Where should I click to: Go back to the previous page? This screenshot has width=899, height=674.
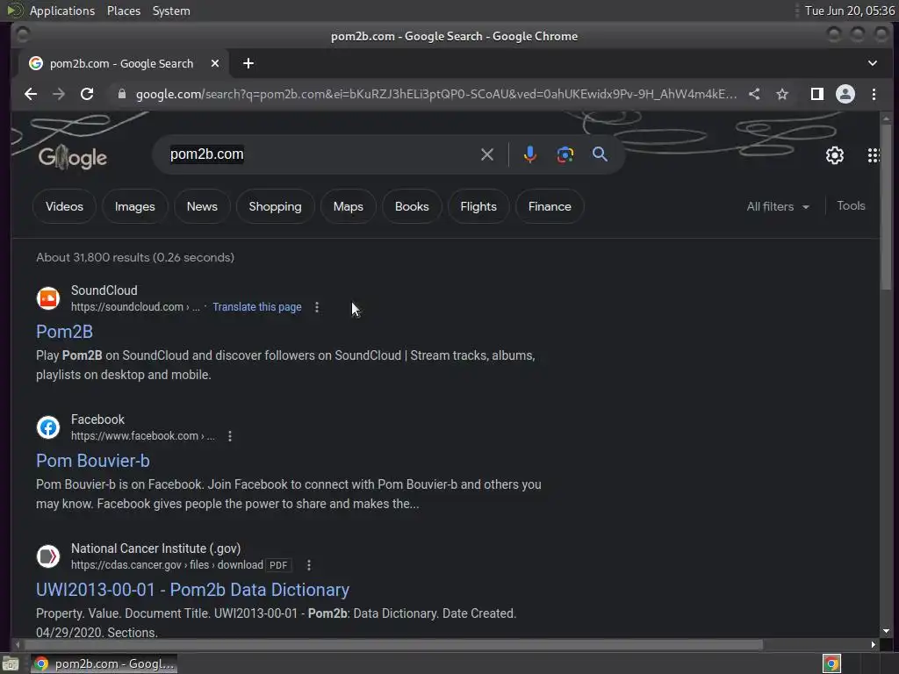(31, 94)
